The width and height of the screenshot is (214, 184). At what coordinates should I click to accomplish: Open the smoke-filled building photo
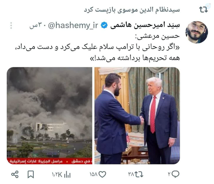coord(50,116)
